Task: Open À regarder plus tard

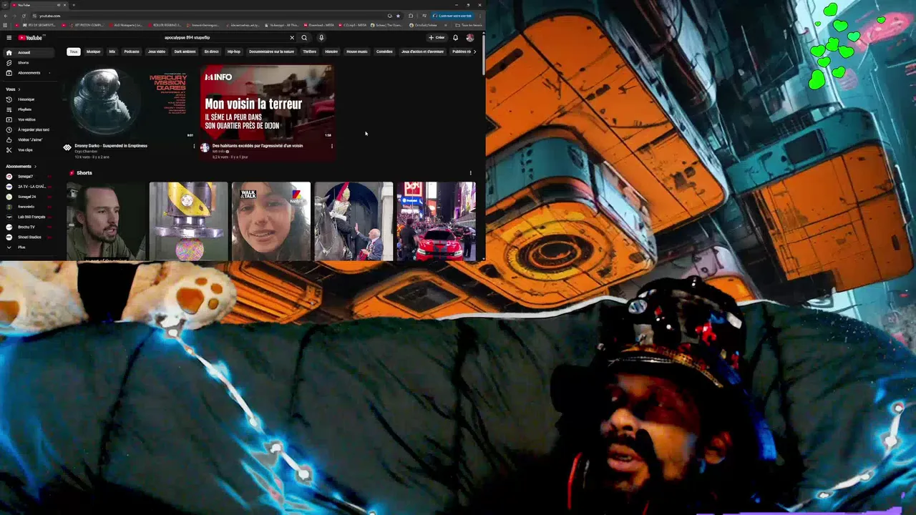Action: [x=28, y=129]
